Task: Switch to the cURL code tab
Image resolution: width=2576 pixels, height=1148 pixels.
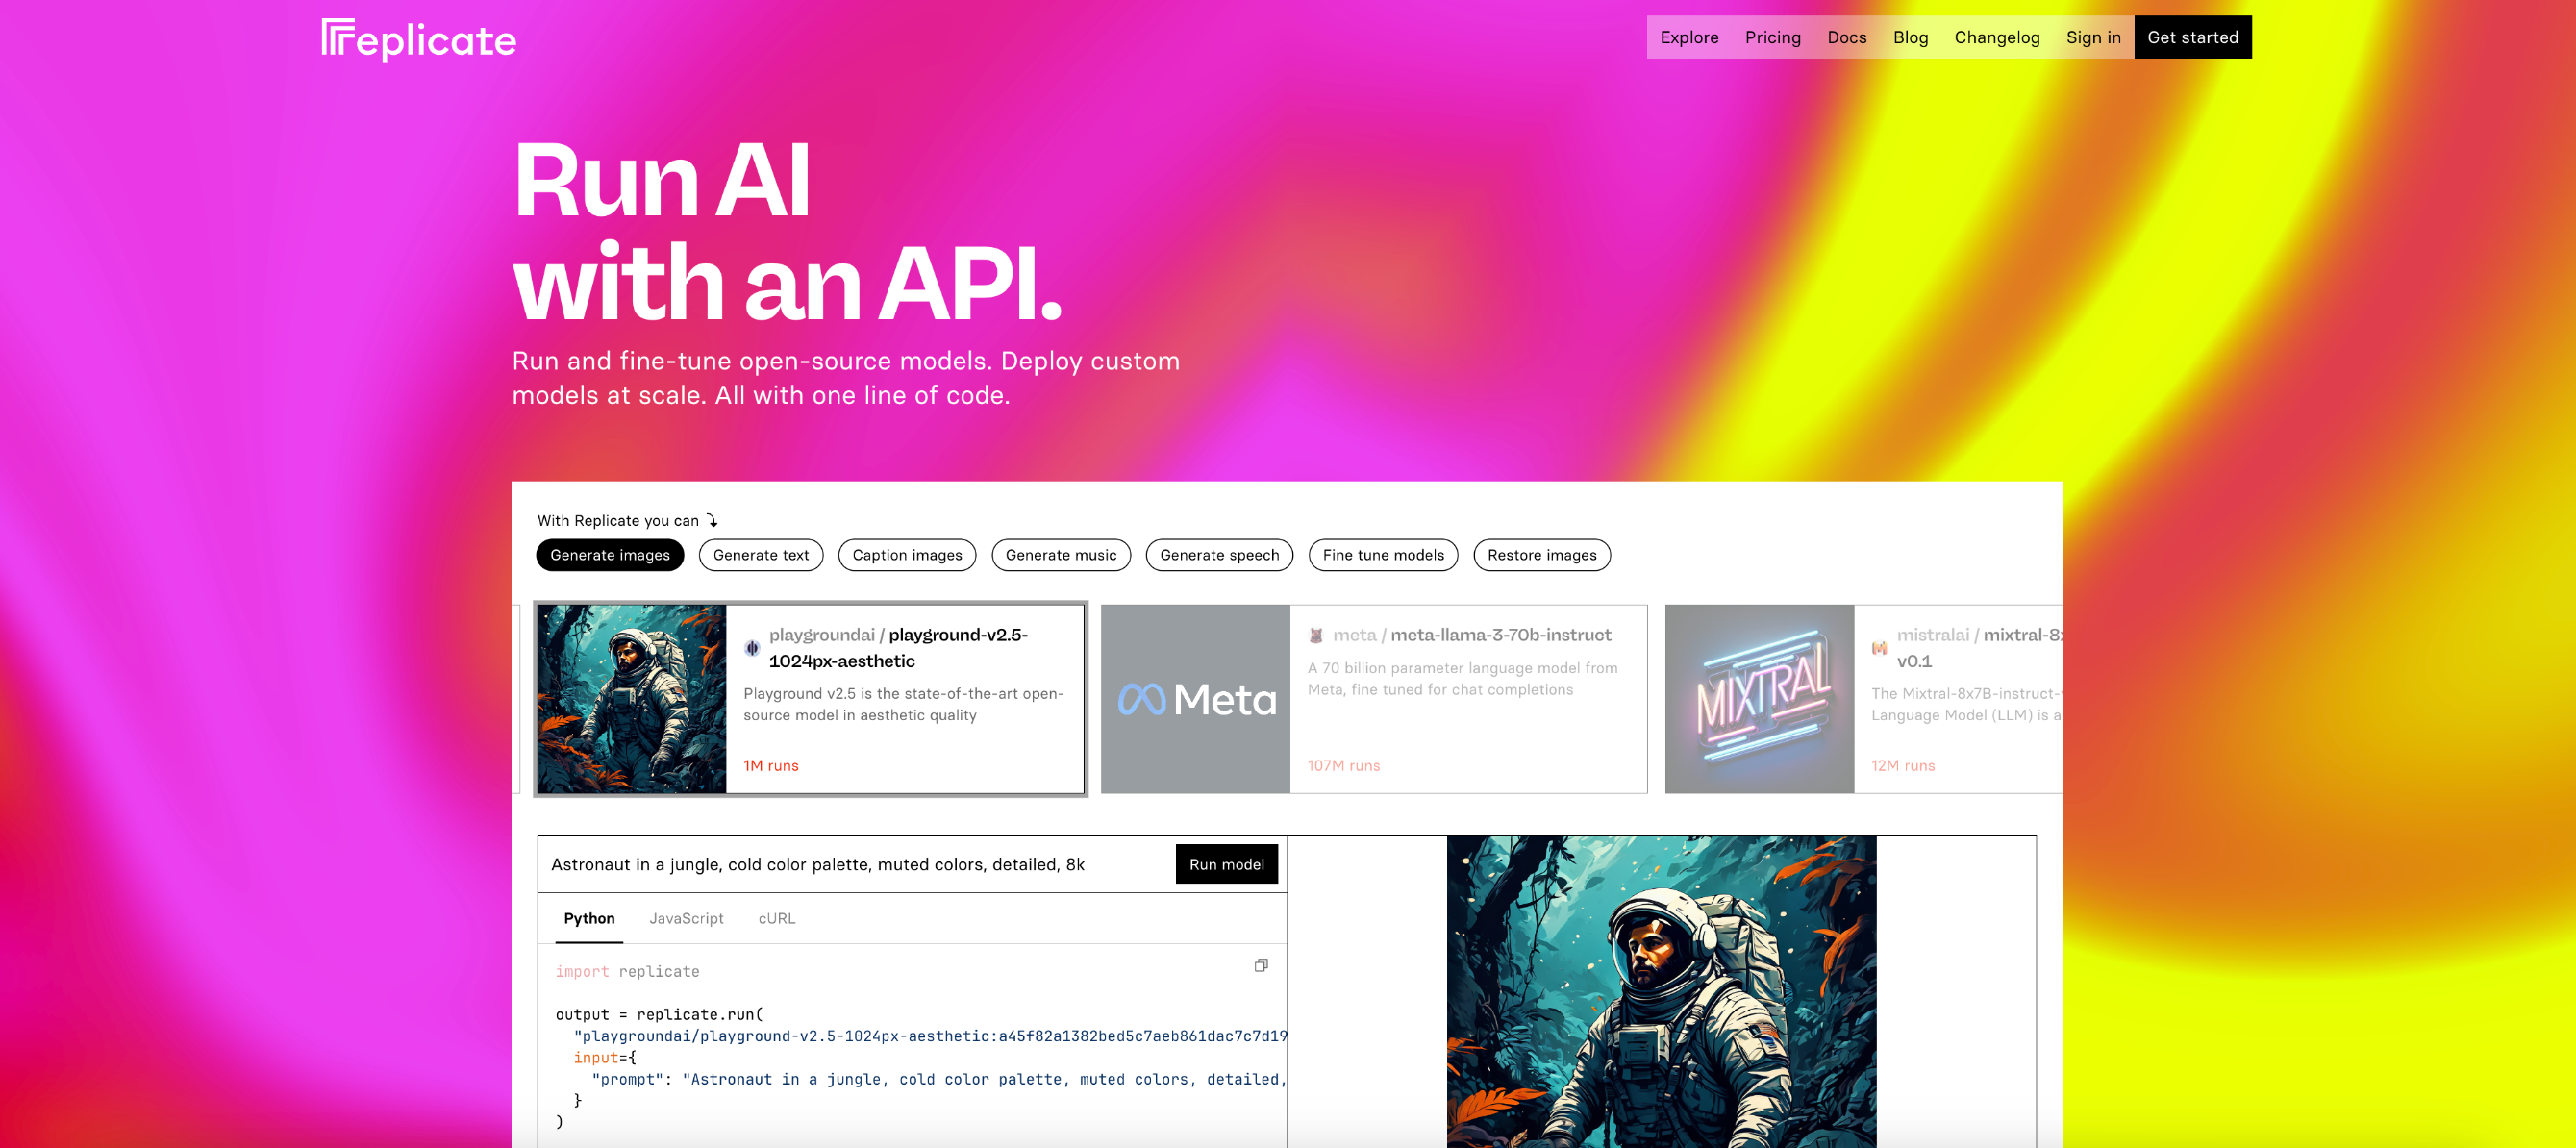Action: (x=776, y=918)
